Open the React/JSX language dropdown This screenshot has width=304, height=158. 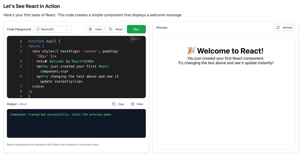(x=52, y=29)
